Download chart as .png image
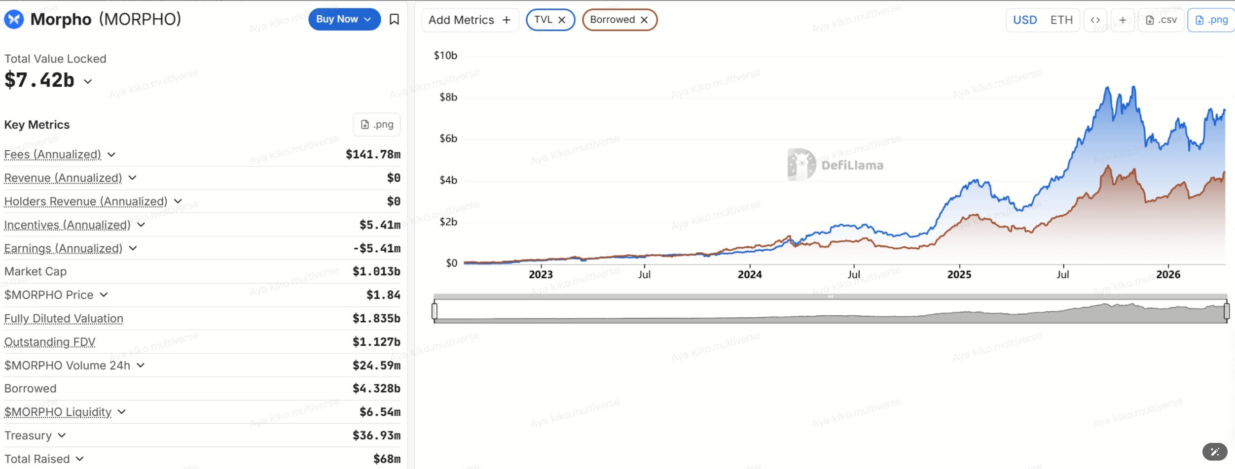 [x=1211, y=20]
